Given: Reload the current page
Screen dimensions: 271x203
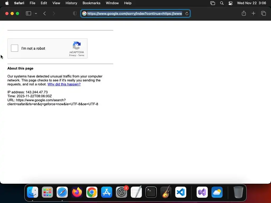Looking at the screenshot, I should 187,13.
